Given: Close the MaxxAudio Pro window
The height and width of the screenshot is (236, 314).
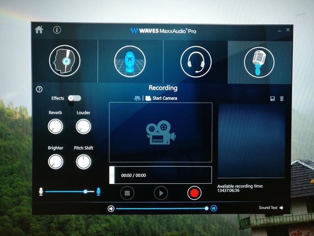Looking at the screenshot, I should (x=288, y=29).
